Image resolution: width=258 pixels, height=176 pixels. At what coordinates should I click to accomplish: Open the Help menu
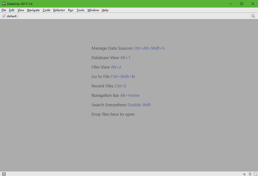105,10
